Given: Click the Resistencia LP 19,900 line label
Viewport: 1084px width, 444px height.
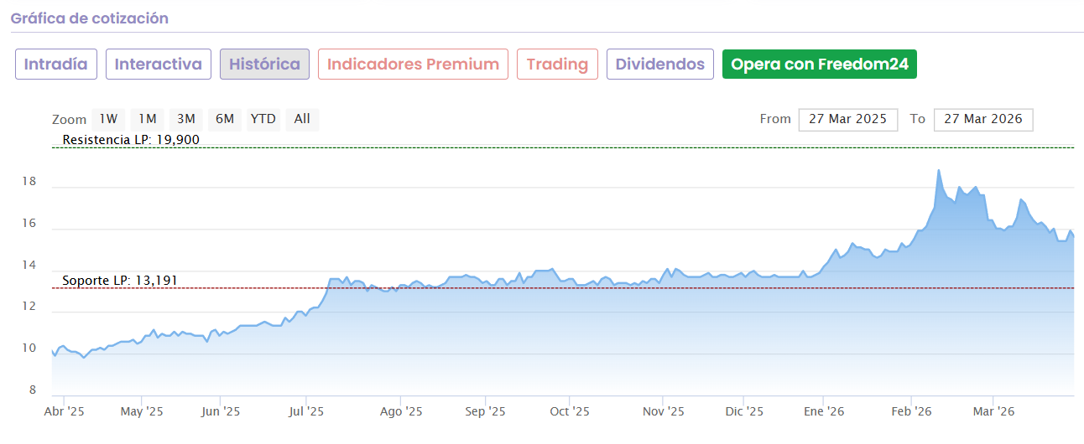Looking at the screenshot, I should [x=131, y=139].
